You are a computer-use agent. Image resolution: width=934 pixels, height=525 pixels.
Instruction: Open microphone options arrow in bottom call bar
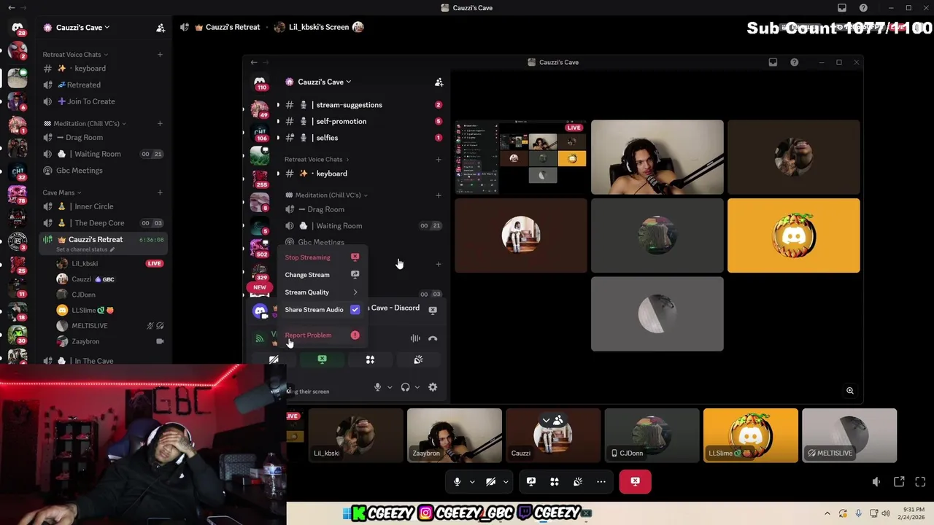point(472,482)
